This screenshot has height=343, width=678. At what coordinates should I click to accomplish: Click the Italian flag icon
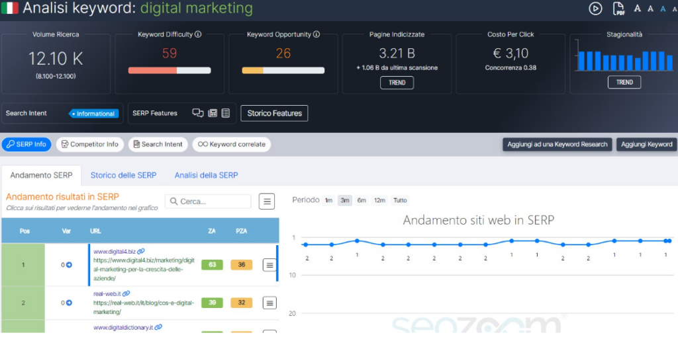[9, 8]
